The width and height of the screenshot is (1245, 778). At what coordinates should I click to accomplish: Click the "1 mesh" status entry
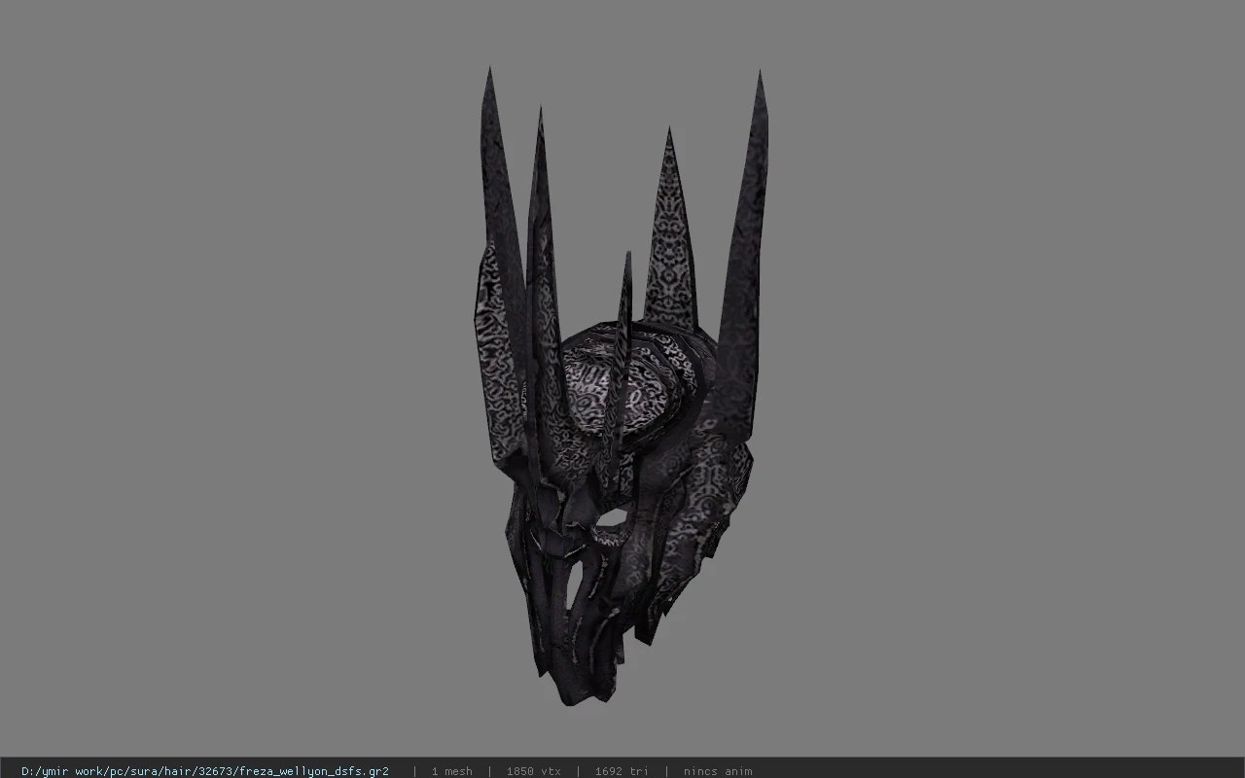tap(451, 771)
